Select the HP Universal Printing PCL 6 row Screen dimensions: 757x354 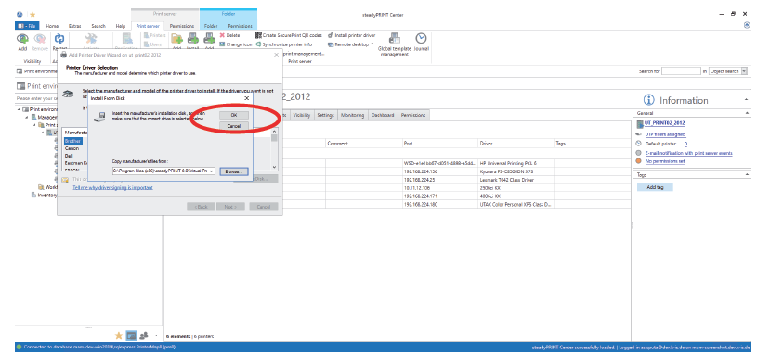coord(398,163)
